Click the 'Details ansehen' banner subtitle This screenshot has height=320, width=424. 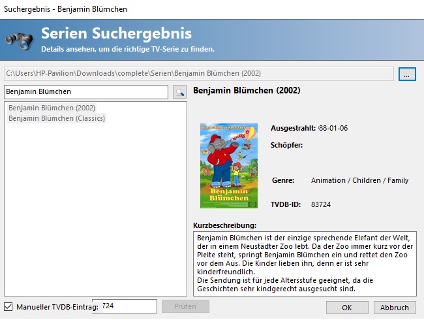pos(128,49)
